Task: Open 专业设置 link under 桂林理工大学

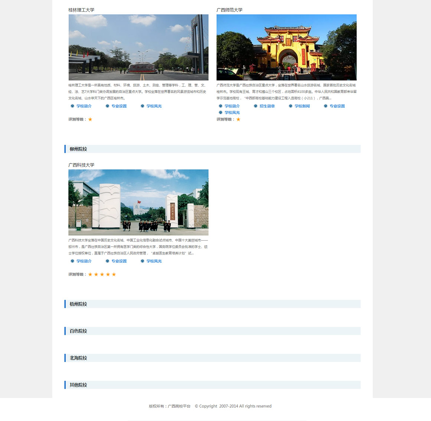Action: (119, 106)
